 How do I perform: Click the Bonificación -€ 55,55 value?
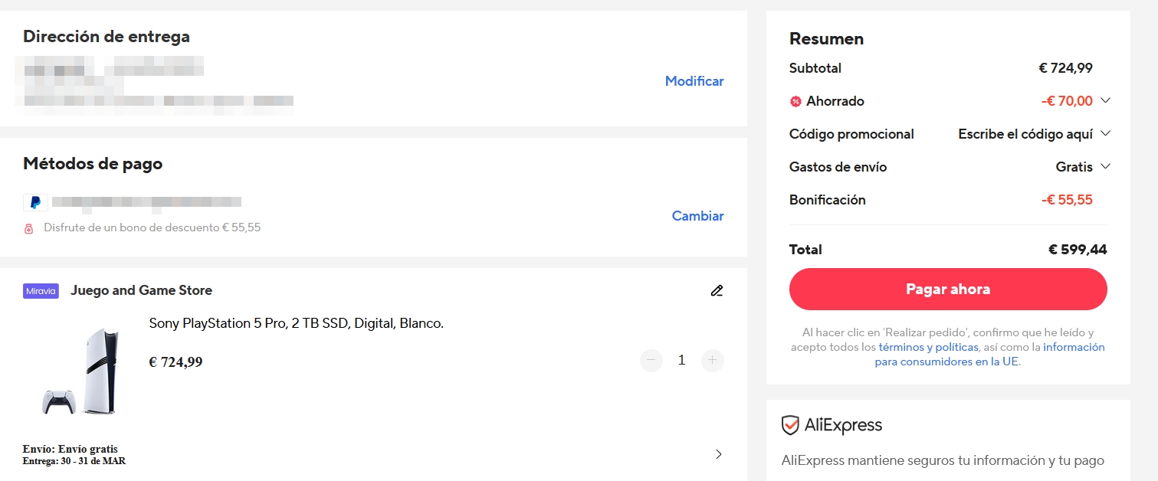click(1067, 200)
